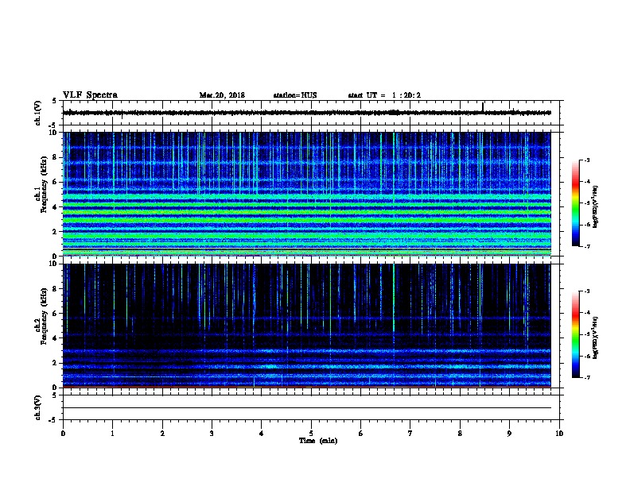The image size is (630, 486).
Task: Click the ch.2 color bar log(PSD) label
Action: (x=596, y=337)
